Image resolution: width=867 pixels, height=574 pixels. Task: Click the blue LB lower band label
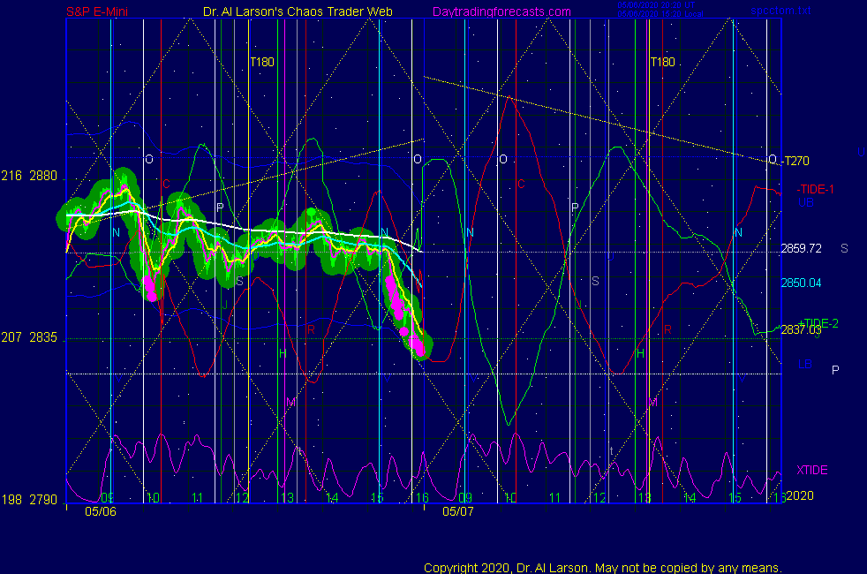(x=805, y=364)
